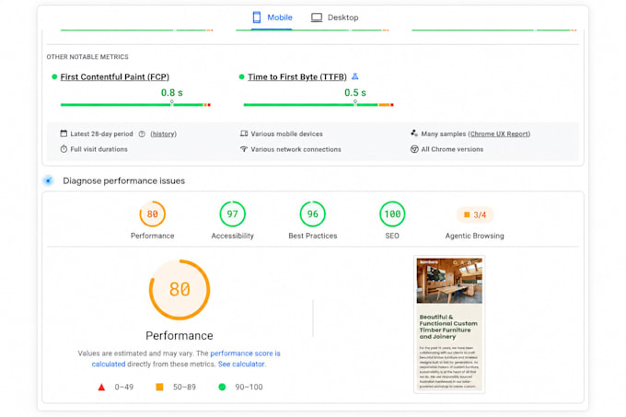626x417 pixels.
Task: Click the calendar icon beside Latest 28-day period
Action: pos(64,133)
